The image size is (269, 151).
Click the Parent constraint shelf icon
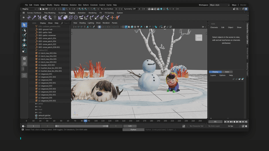tap(81, 17)
